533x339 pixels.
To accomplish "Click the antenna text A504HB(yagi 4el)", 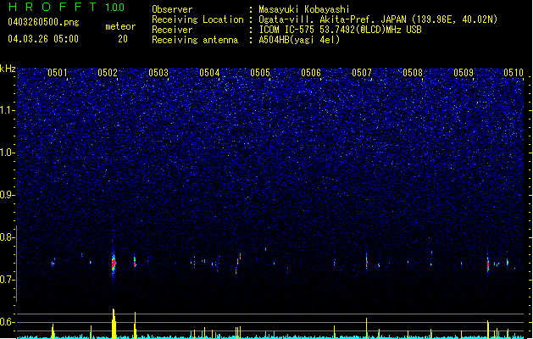I will pos(299,40).
